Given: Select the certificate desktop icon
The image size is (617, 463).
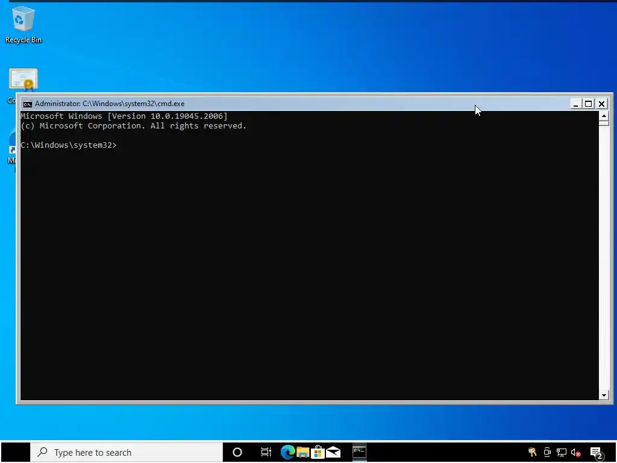Looking at the screenshot, I should 23,80.
